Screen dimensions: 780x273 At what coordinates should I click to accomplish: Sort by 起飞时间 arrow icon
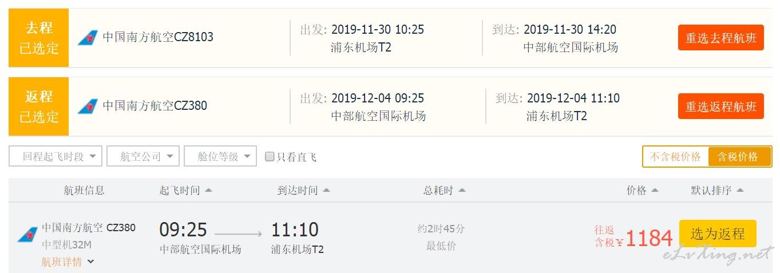click(208, 190)
